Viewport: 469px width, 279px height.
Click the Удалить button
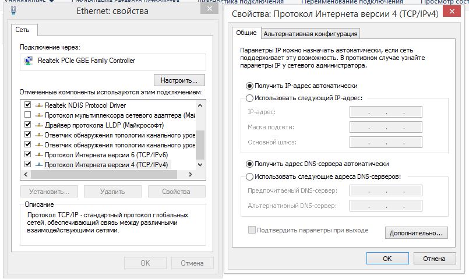point(112,192)
